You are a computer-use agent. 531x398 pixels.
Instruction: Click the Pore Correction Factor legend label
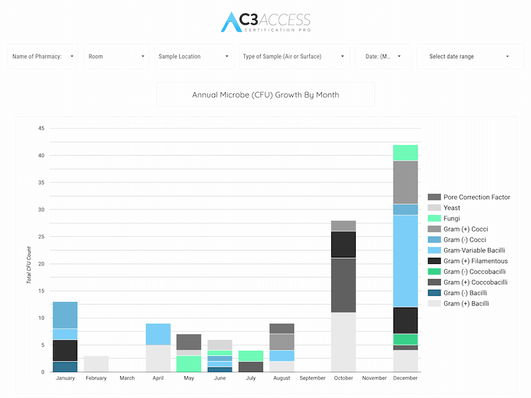pyautogui.click(x=477, y=197)
